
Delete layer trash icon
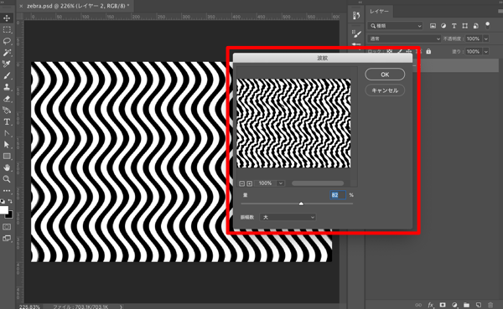(490, 305)
